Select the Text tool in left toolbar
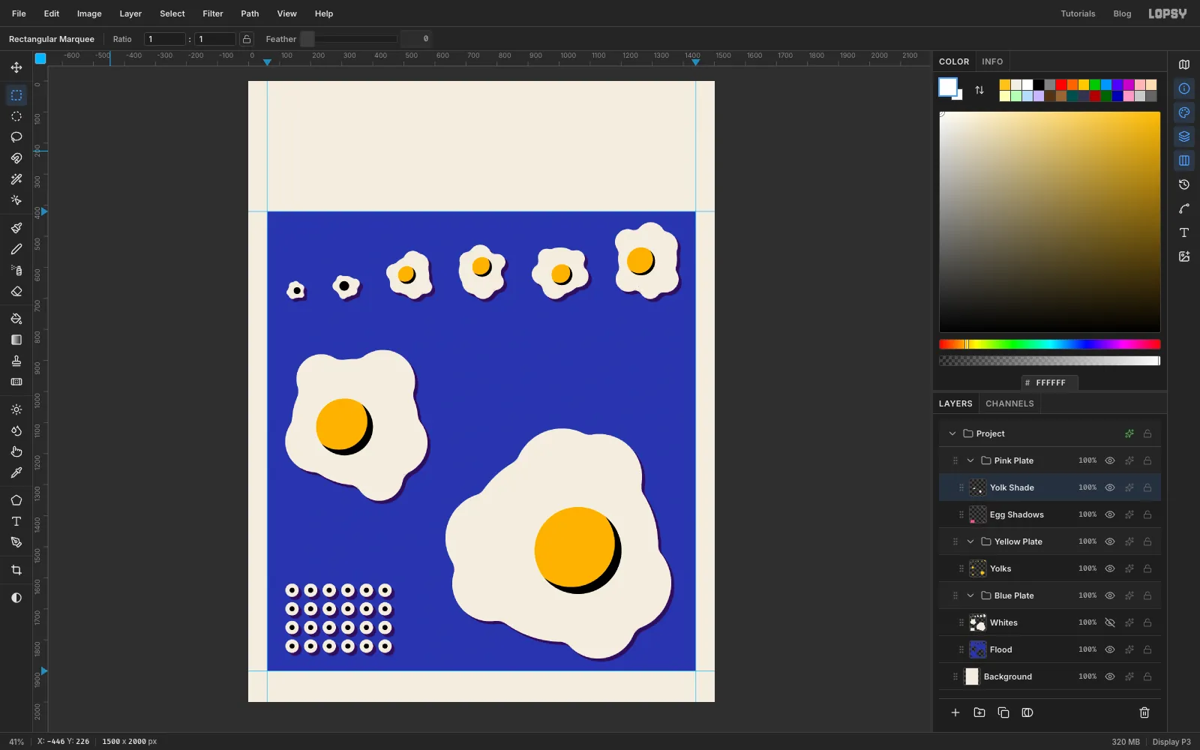The width and height of the screenshot is (1200, 750). click(16, 521)
